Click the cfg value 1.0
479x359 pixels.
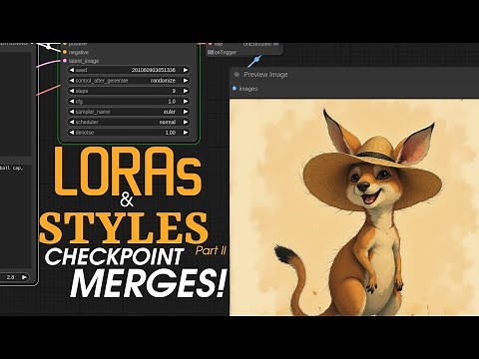tap(172, 101)
